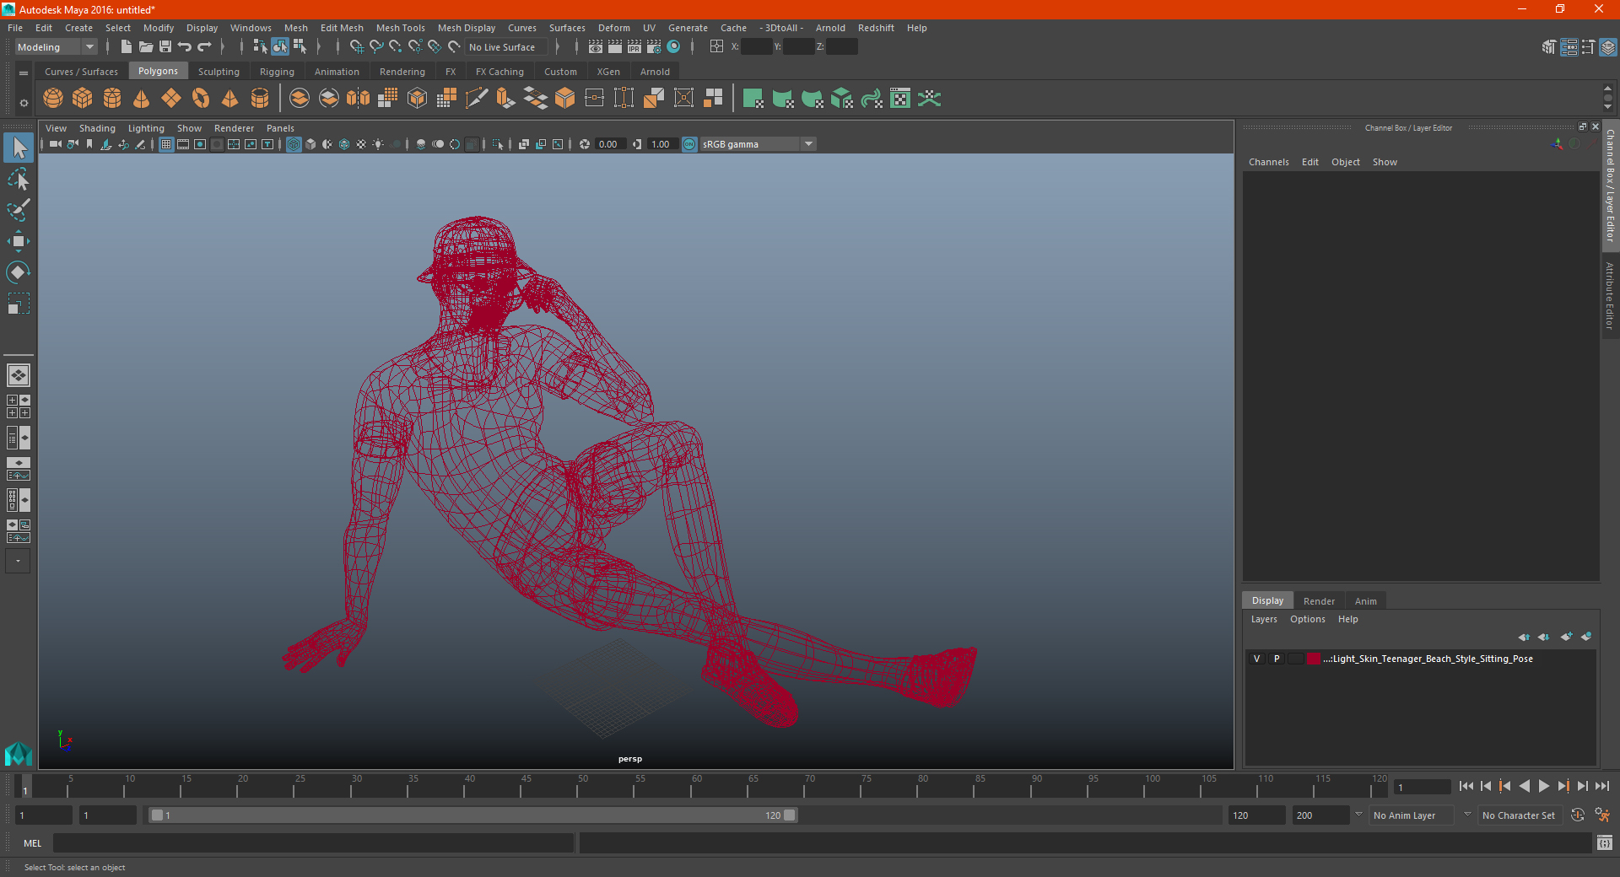Viewport: 1620px width, 877px height.
Task: Toggle the layer display type box
Action: click(1296, 659)
